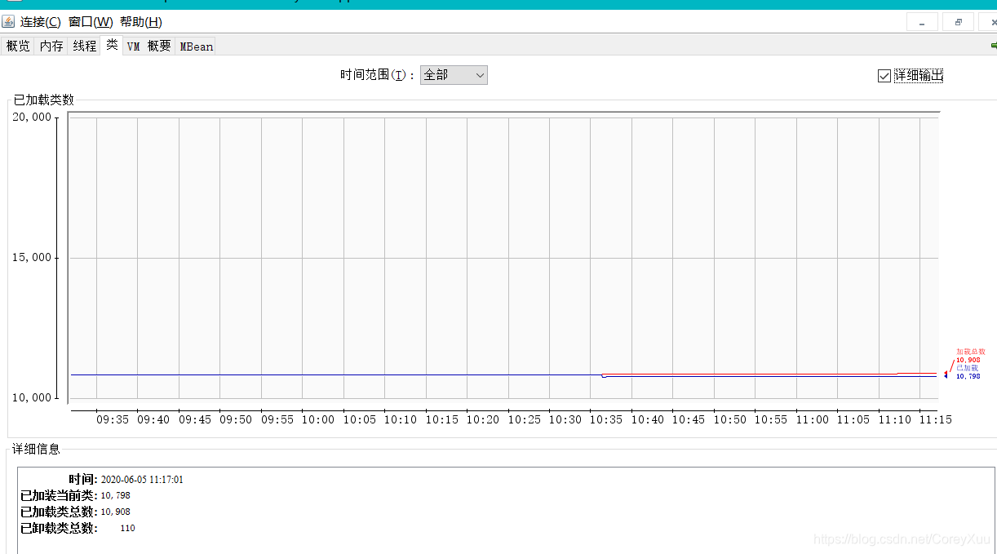
Task: Switch to the 内存 tab
Action: point(51,47)
